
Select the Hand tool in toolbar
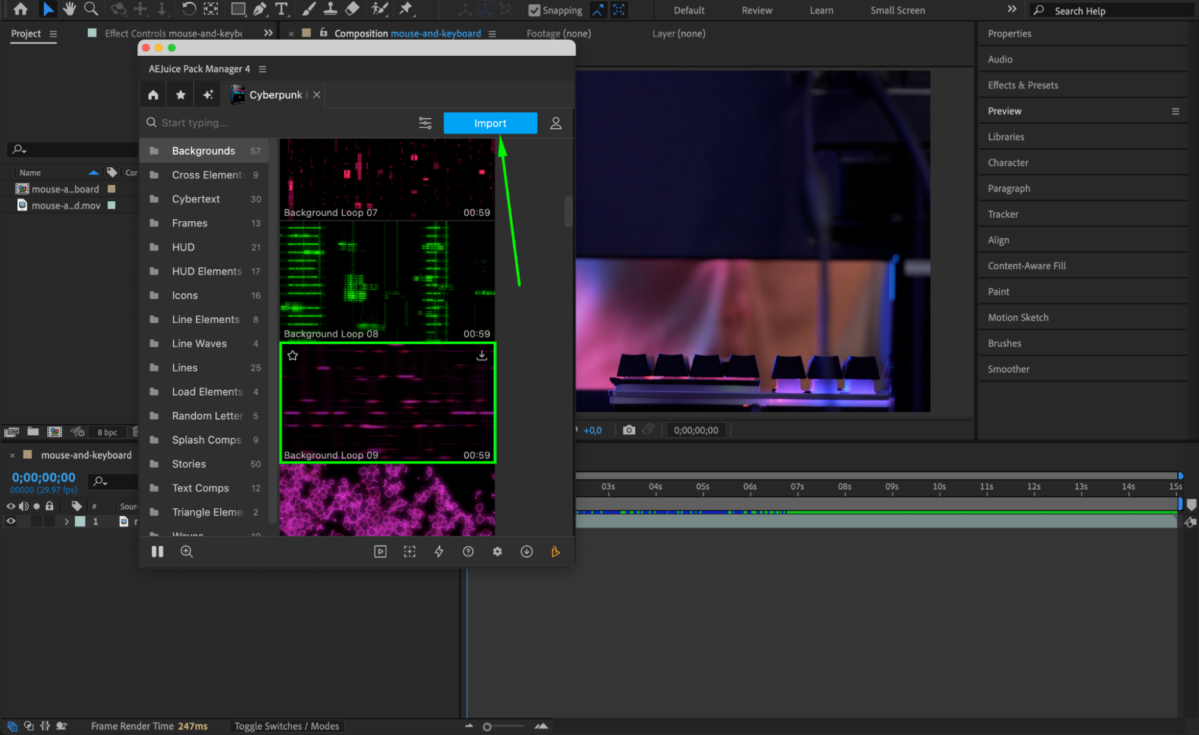[70, 9]
